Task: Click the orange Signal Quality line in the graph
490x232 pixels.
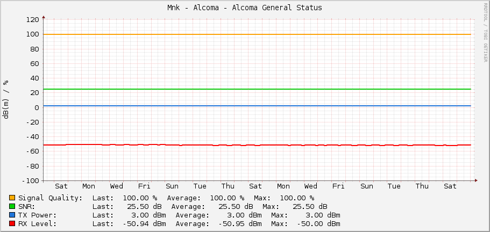Action: (x=257, y=34)
